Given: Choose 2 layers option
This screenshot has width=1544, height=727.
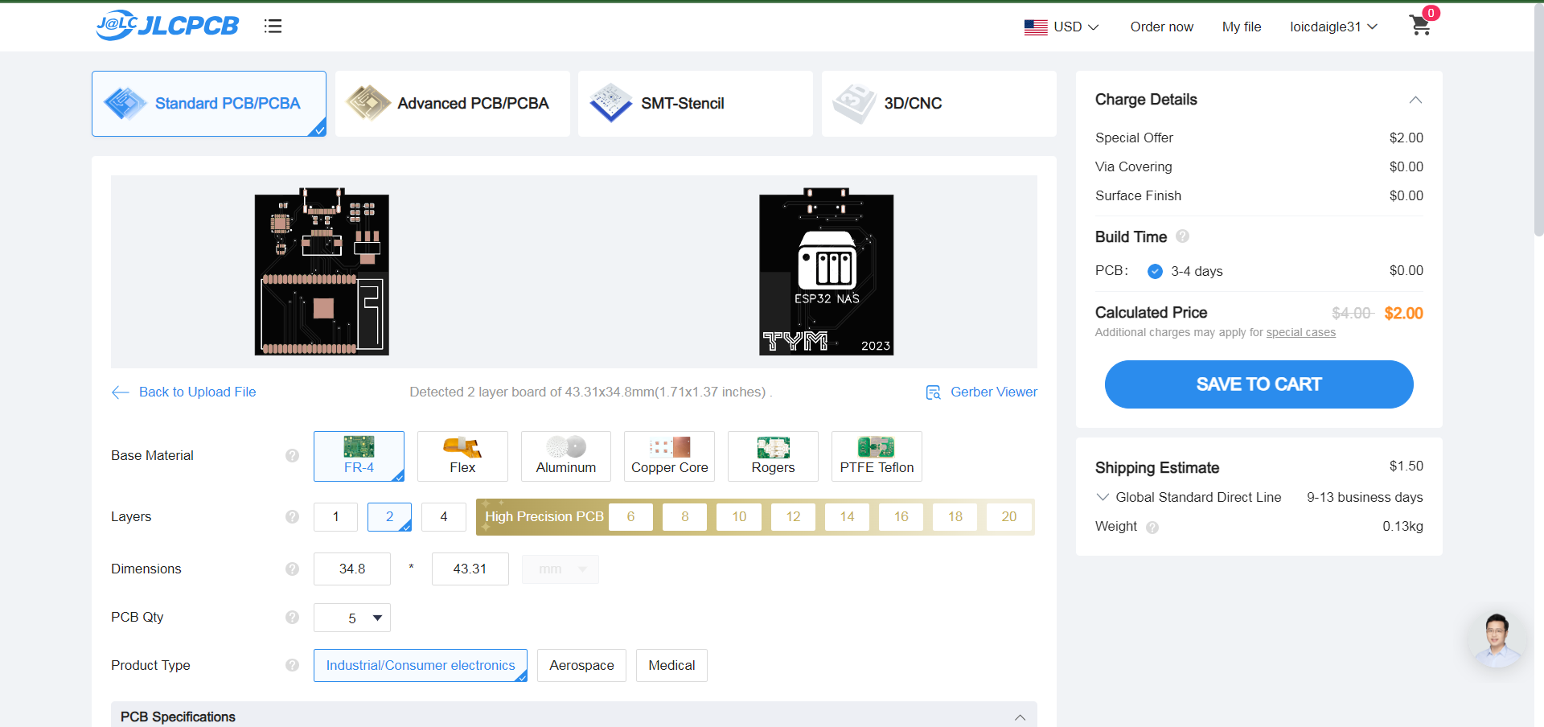Looking at the screenshot, I should click(389, 516).
